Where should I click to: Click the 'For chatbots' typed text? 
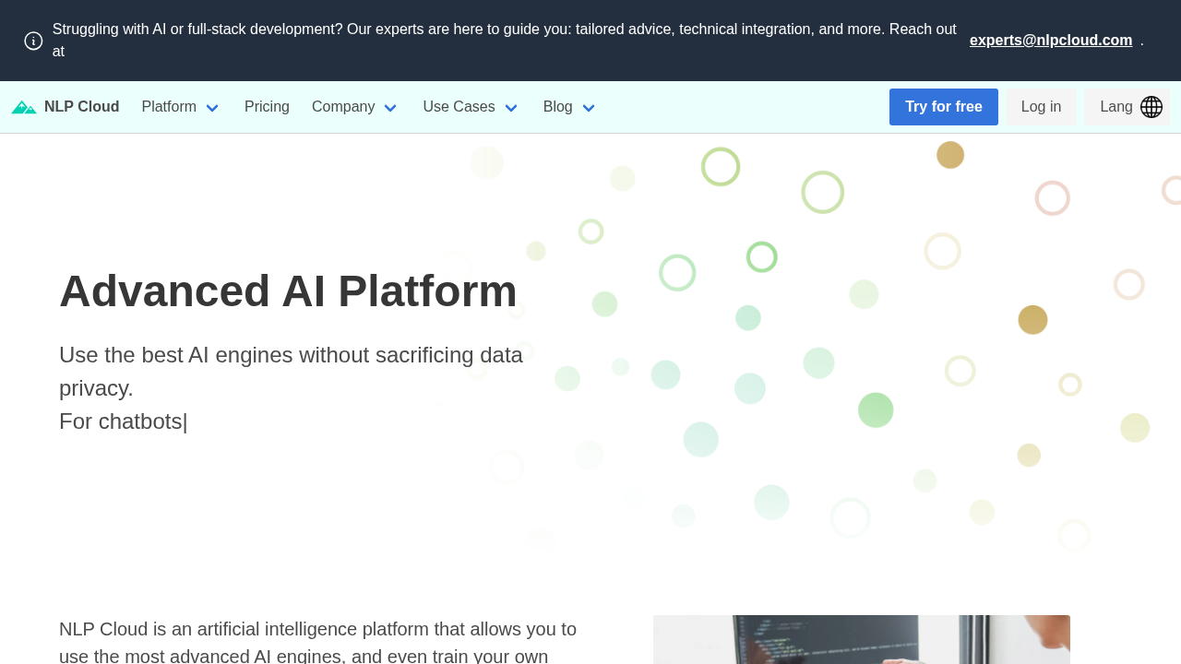pos(124,421)
